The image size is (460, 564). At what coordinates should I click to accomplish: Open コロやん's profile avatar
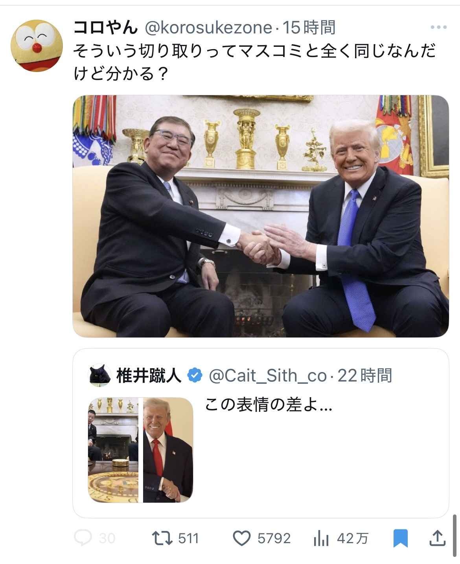(x=37, y=46)
